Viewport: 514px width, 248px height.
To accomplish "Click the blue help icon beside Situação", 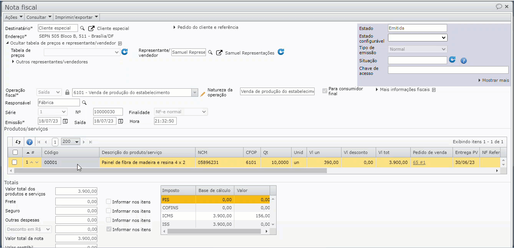I will click(463, 61).
